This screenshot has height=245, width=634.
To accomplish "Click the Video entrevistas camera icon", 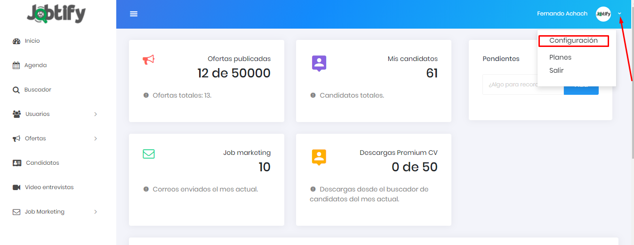I will click(x=16, y=187).
